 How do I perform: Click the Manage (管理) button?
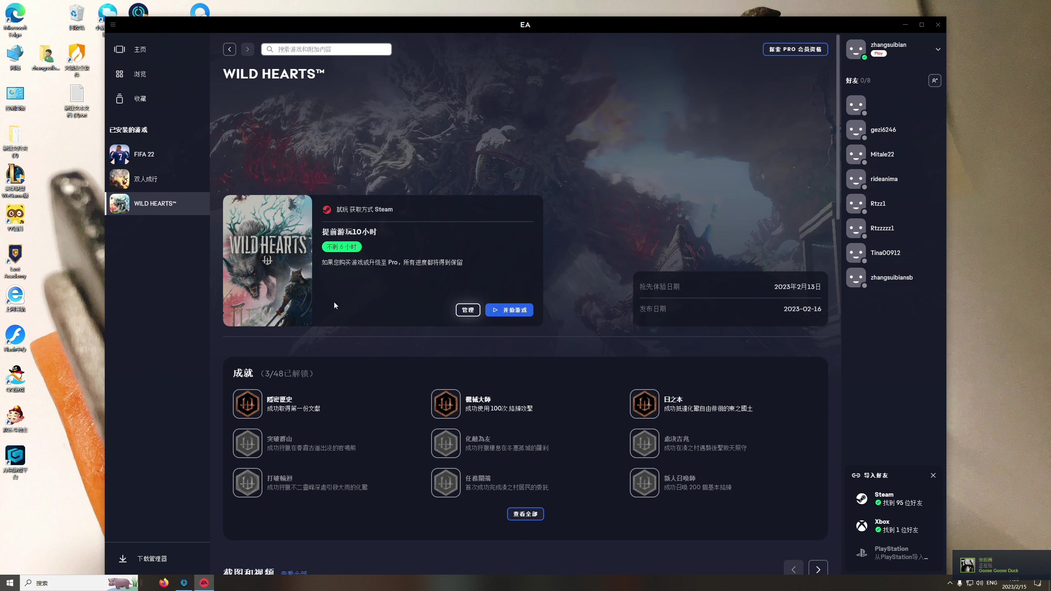[x=468, y=310]
